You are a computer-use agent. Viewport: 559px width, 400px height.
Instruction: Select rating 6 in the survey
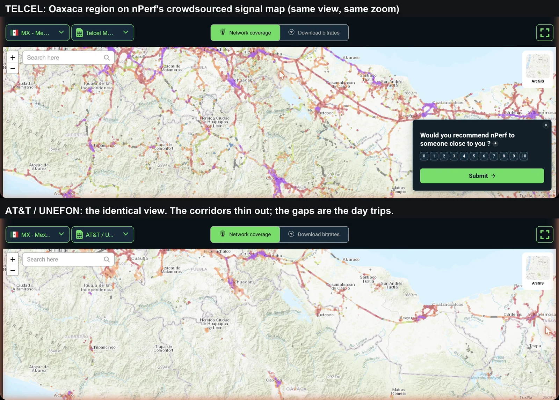point(484,156)
